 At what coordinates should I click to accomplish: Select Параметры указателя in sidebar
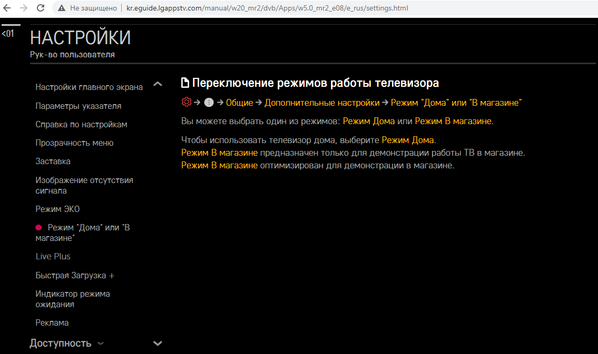point(79,106)
